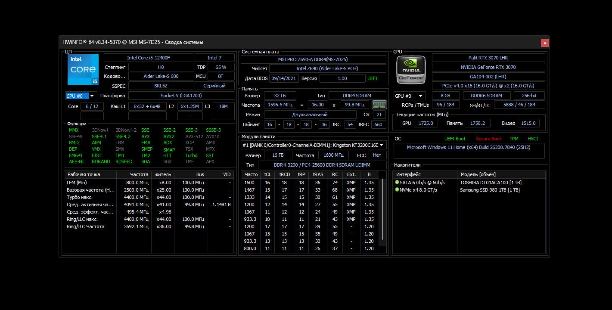Select the Samsung SSD 980 1TB row
612x310 pixels.
[x=489, y=190]
